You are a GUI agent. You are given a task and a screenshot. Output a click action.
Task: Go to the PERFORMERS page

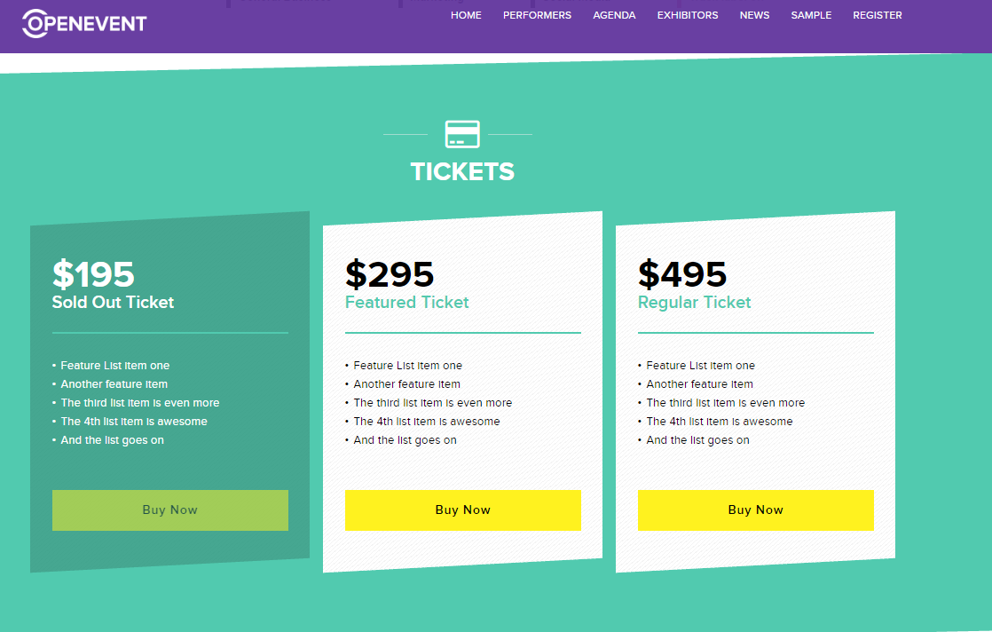(x=537, y=15)
